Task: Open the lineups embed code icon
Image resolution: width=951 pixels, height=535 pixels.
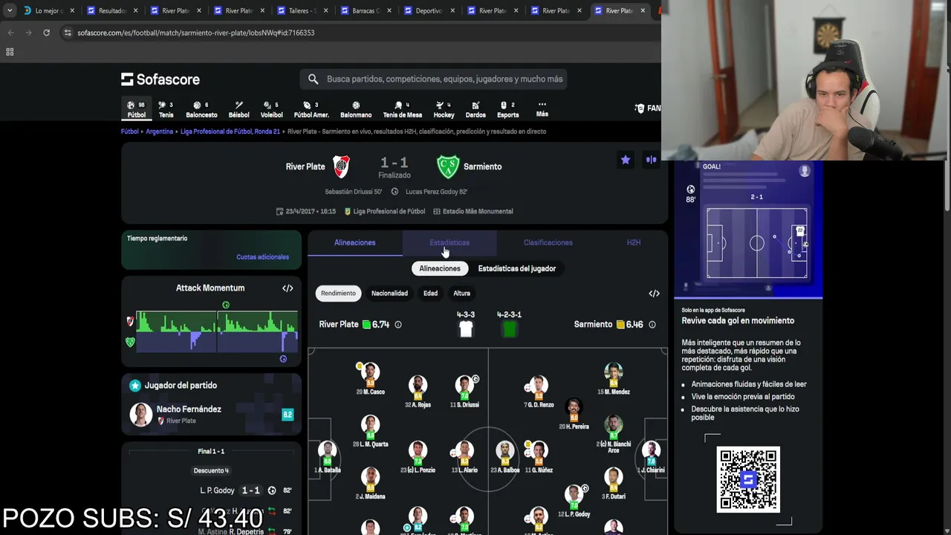Action: (654, 294)
